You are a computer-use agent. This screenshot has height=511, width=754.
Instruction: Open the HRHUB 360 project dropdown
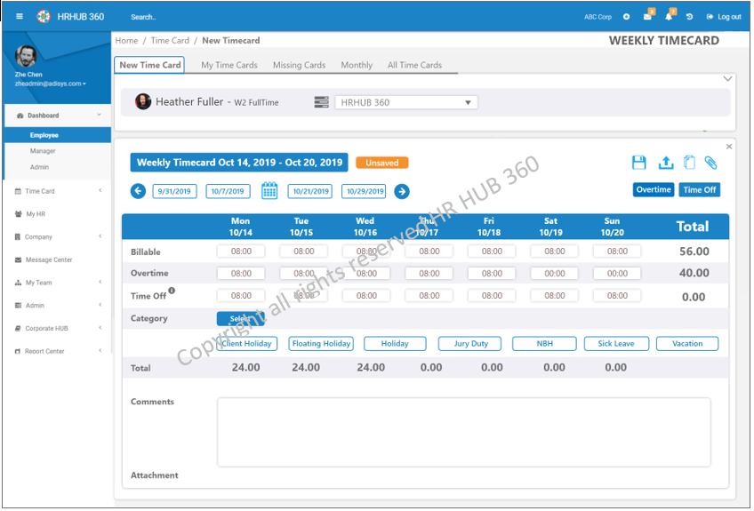click(406, 102)
